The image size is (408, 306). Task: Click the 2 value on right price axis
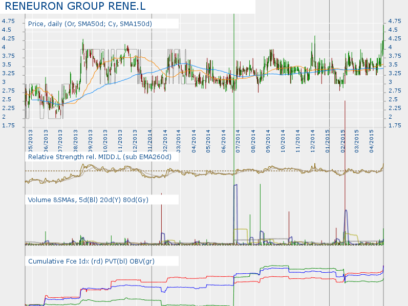(390, 117)
